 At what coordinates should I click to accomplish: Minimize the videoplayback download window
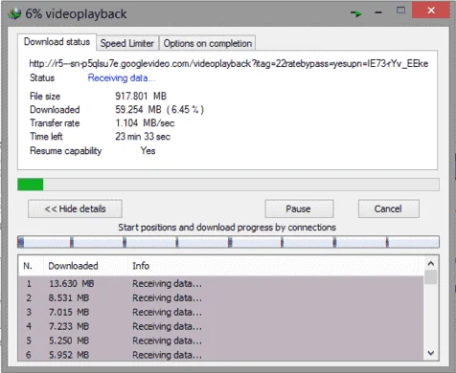[x=378, y=12]
